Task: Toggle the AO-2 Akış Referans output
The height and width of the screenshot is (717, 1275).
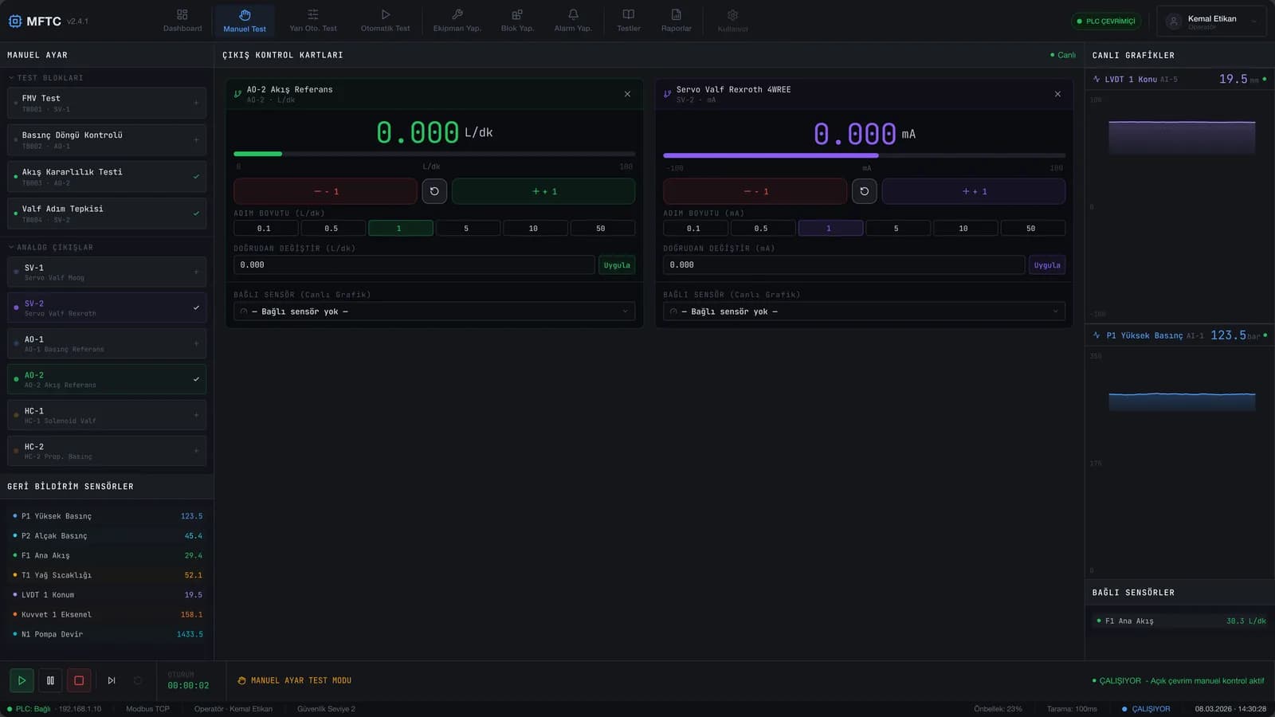Action: 107,379
